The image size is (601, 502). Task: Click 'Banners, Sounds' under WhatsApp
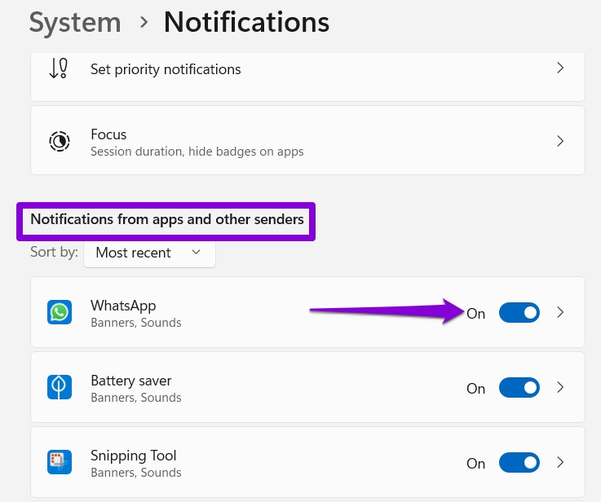136,323
